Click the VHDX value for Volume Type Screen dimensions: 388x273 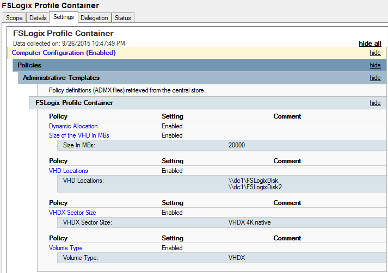(x=237, y=258)
